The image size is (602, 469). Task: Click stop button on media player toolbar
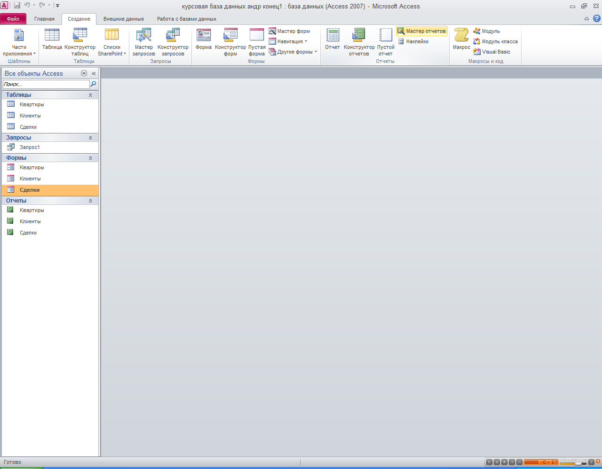(x=504, y=462)
